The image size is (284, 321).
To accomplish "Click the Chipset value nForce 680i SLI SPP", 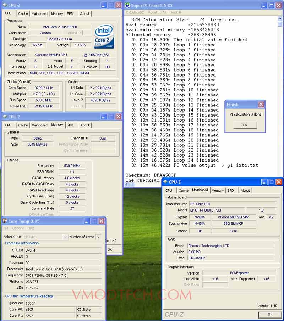I will click(234, 217).
